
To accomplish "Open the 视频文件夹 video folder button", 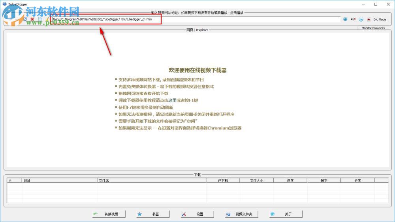I will [x=242, y=214].
